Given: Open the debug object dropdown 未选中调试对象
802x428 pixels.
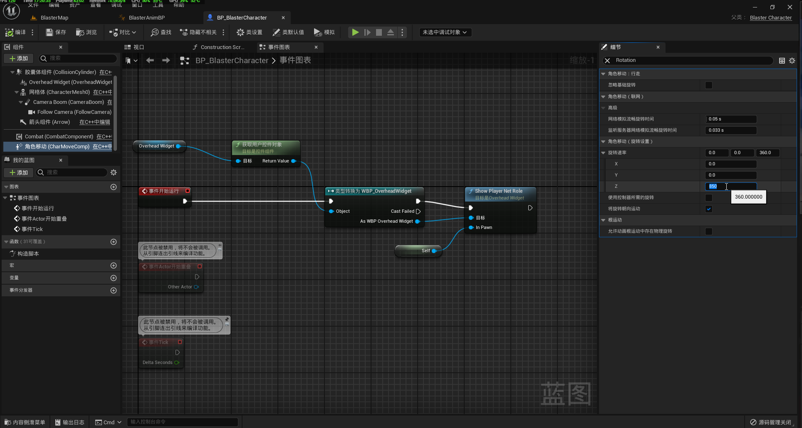Looking at the screenshot, I should click(x=445, y=32).
